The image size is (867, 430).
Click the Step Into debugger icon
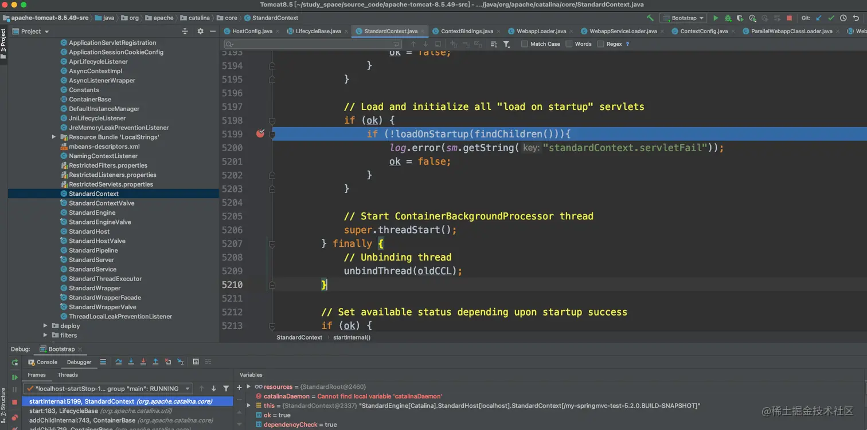point(131,362)
